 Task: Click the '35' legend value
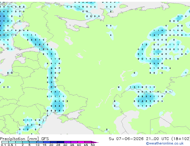[72, 145]
